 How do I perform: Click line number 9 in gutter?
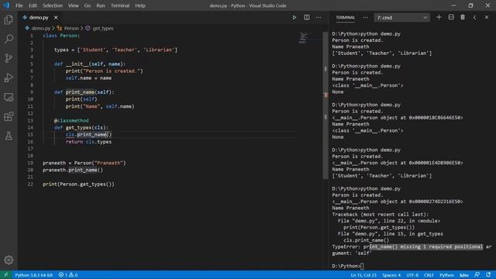32,92
